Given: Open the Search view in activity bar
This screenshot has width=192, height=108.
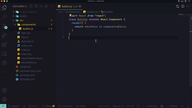Looking at the screenshot, I should coord(4,16).
